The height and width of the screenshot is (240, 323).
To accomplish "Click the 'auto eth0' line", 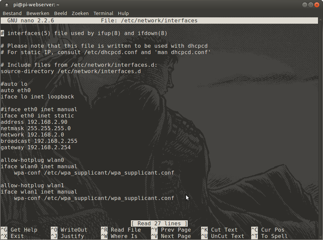I will [x=15, y=90].
